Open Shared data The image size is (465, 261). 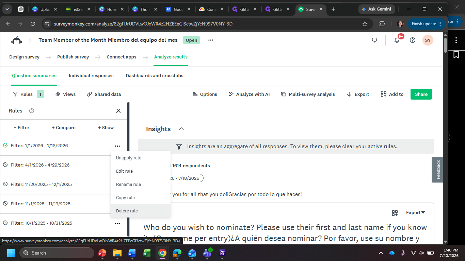(x=104, y=94)
